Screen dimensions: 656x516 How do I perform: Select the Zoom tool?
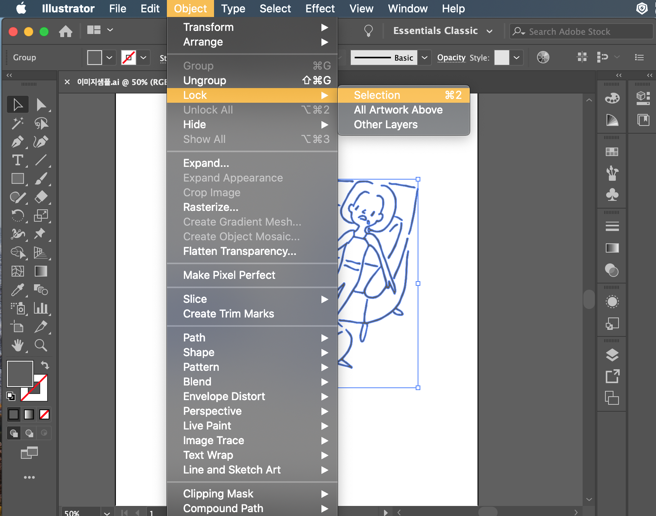[x=41, y=345]
